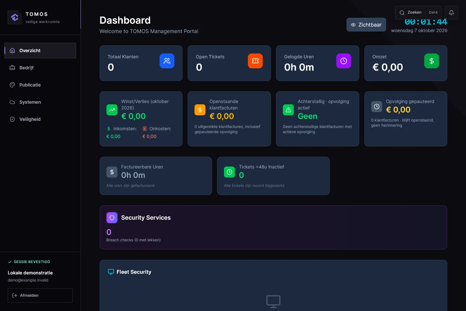Click the cloud icon next to Systemen
466x311 pixels.
12,102
